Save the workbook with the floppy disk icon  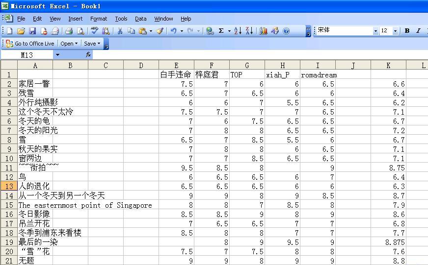pos(32,31)
